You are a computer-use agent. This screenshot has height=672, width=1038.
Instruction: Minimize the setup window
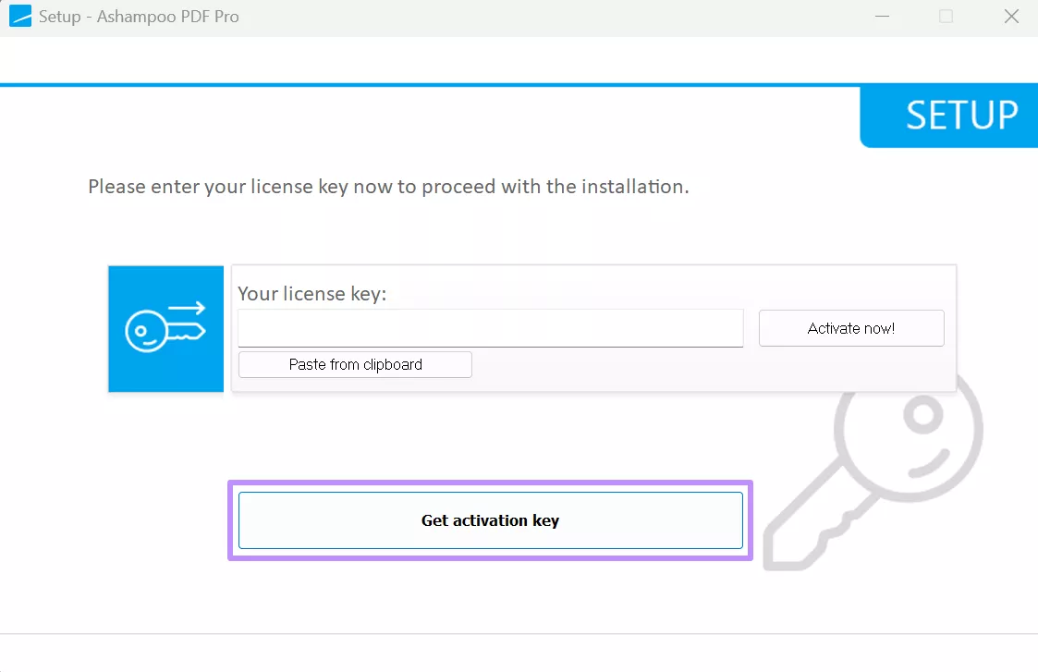pyautogui.click(x=882, y=16)
